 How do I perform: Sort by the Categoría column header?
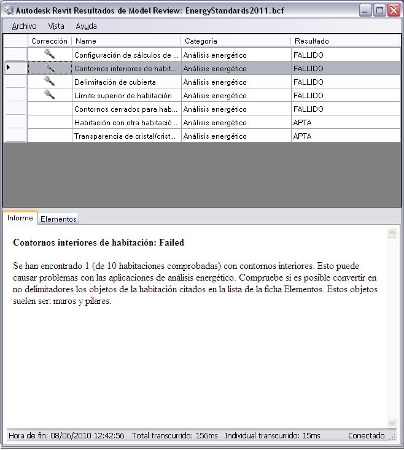coord(236,41)
